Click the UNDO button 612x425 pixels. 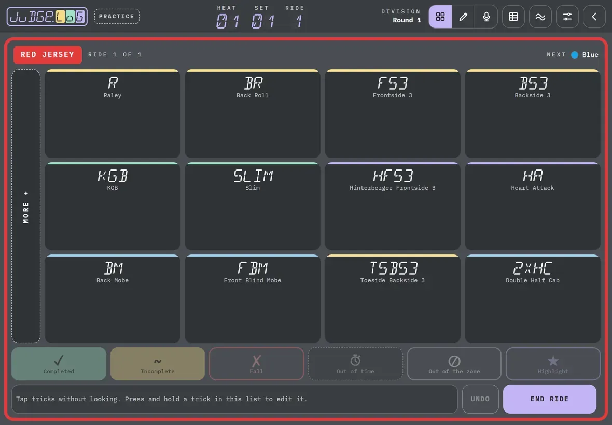click(x=480, y=399)
